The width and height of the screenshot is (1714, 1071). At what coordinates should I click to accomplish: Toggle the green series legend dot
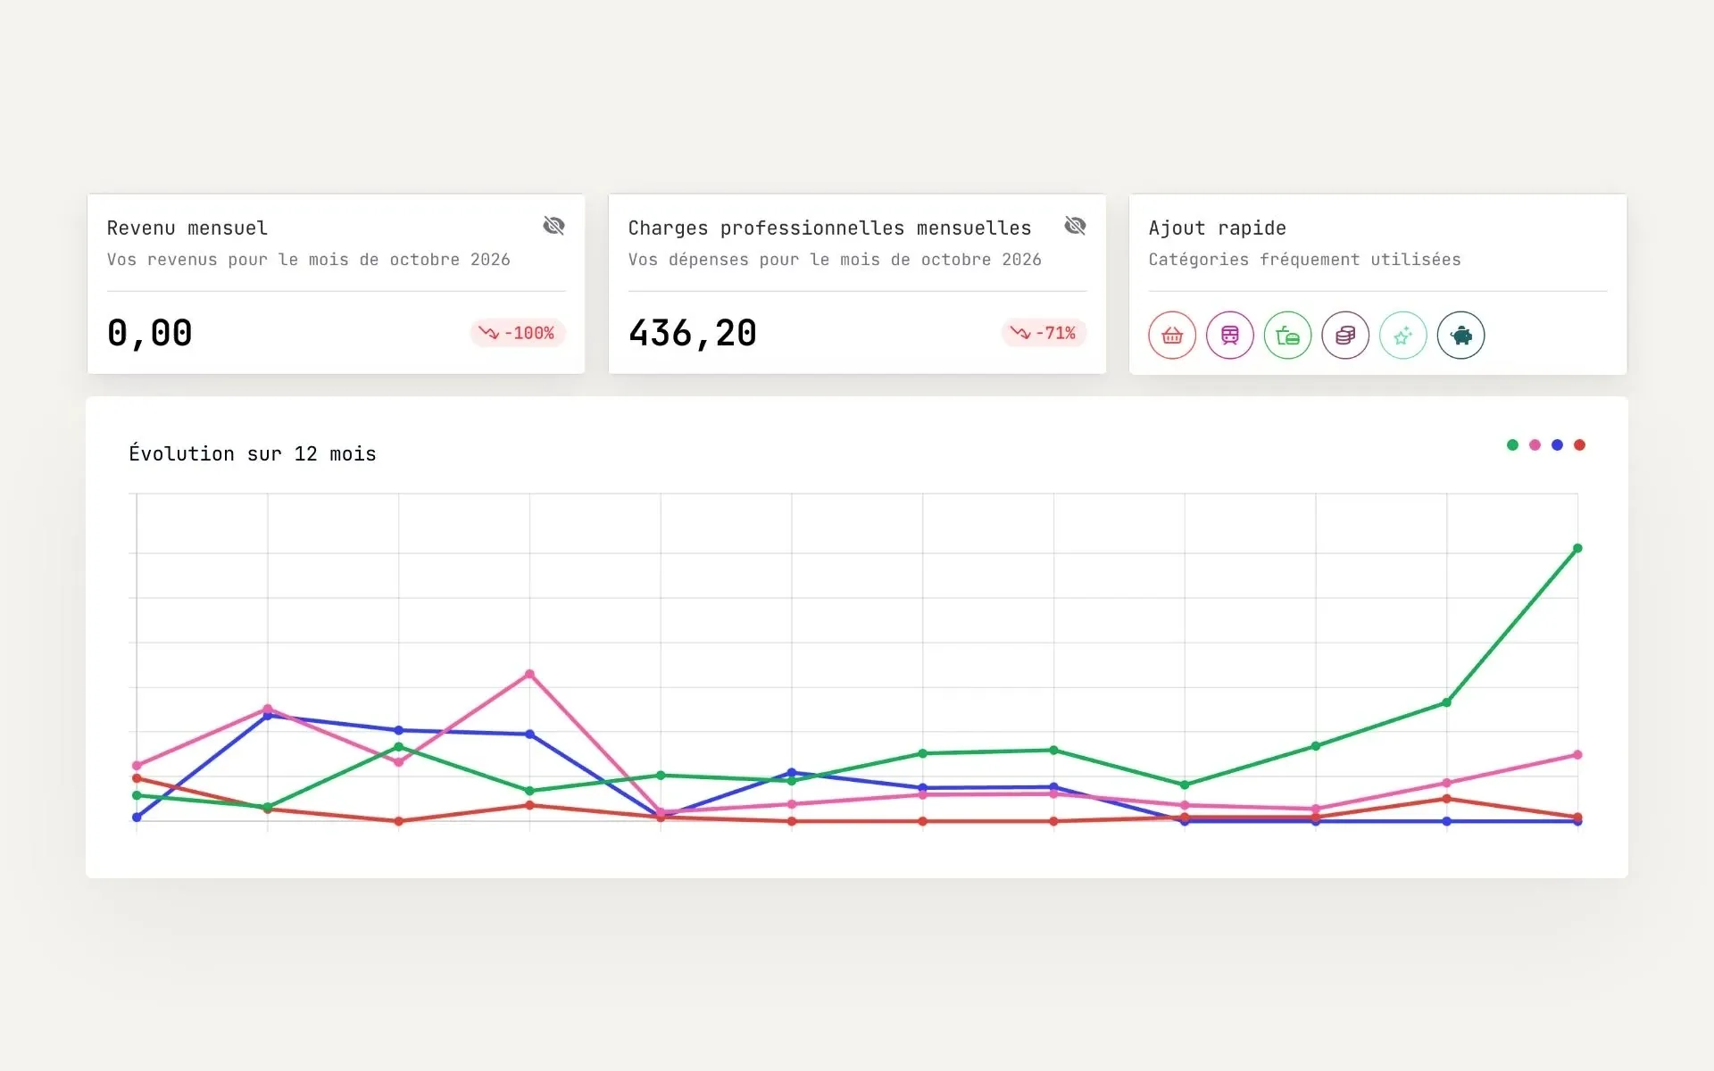[1512, 444]
